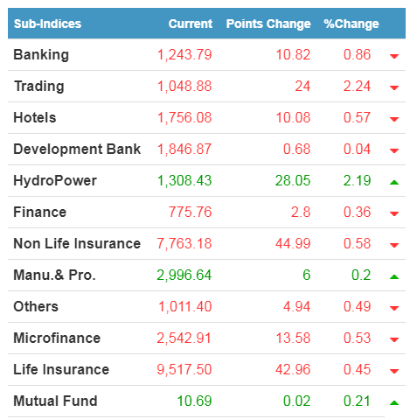Click the Finance sub-index name
This screenshot has height=419, width=410.
[x=40, y=212]
